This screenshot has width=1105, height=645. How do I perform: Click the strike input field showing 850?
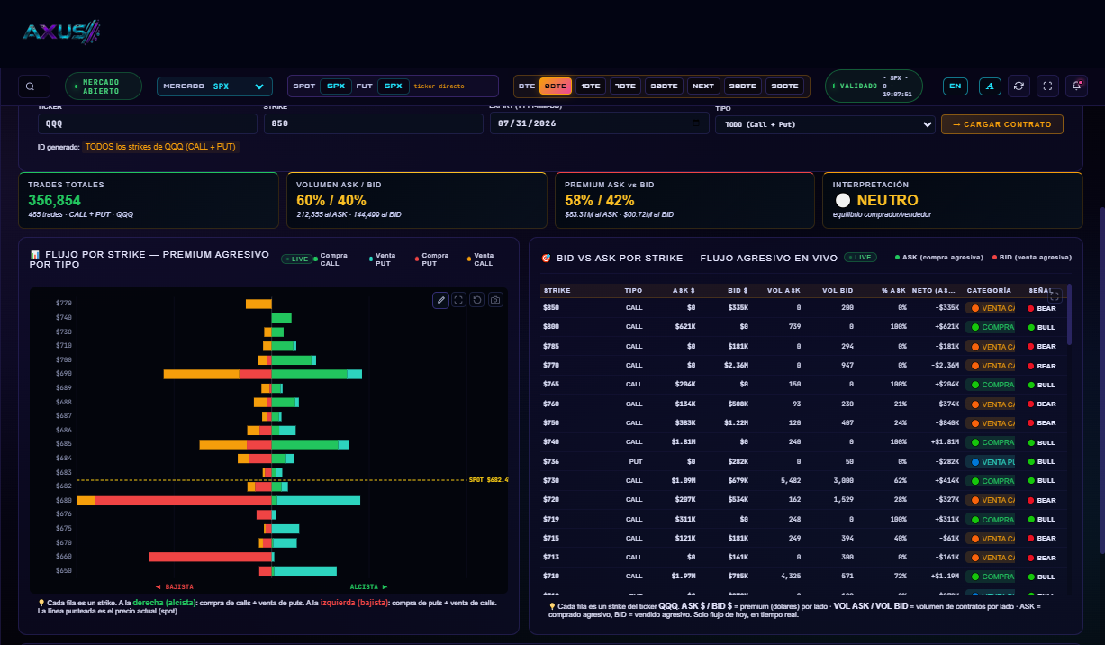point(373,124)
